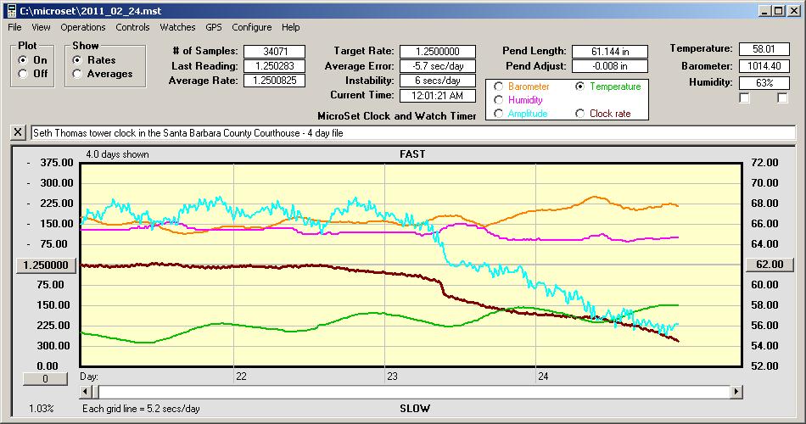Click the Average Error field -5.7 sec/day
The height and width of the screenshot is (424, 806).
[438, 66]
